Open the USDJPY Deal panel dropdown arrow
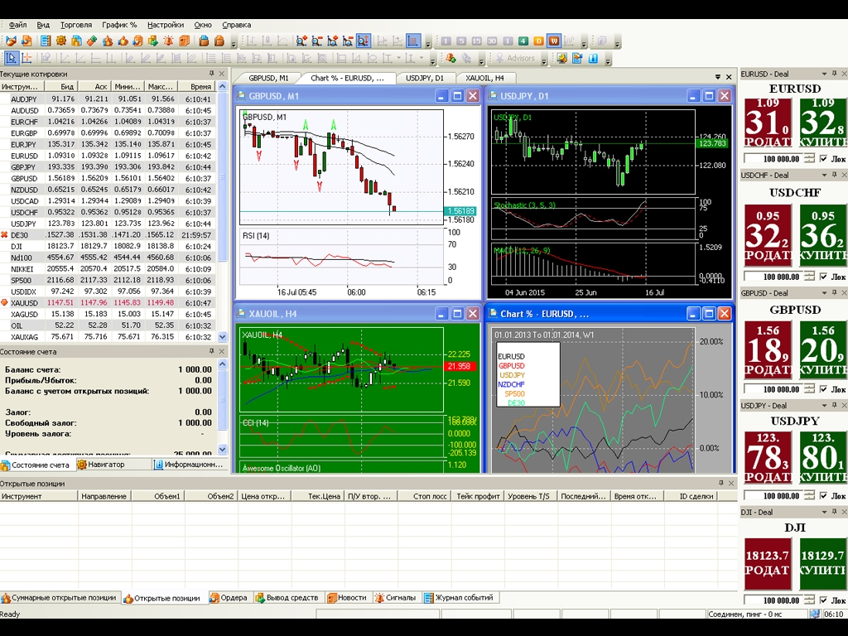Screen dimensions: 848x636 pos(825,406)
